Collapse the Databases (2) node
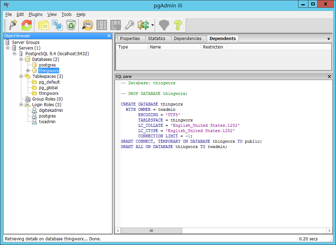336x245 pixels. point(21,59)
